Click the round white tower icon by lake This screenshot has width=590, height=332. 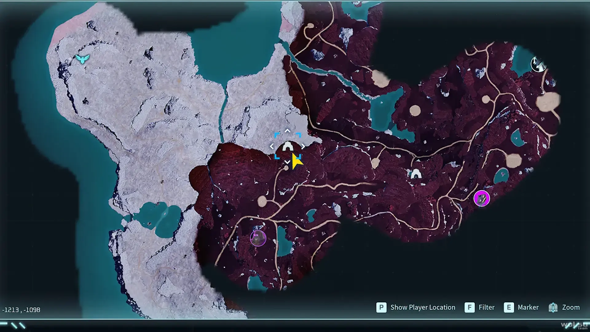point(538,64)
